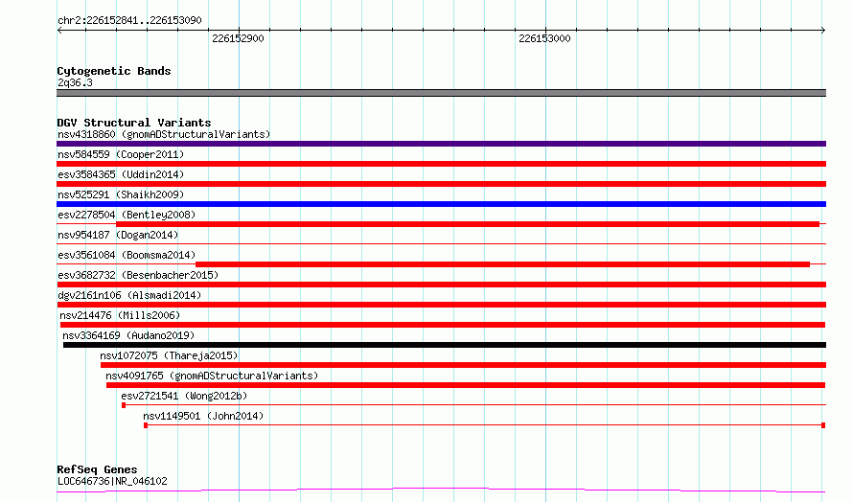The image size is (853, 502).
Task: Select the Cytogenetic Bands track heading
Action: click(114, 71)
